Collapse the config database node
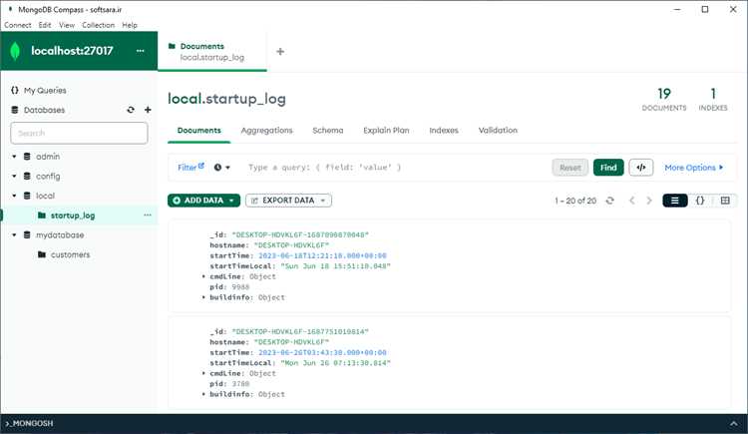 tap(14, 177)
